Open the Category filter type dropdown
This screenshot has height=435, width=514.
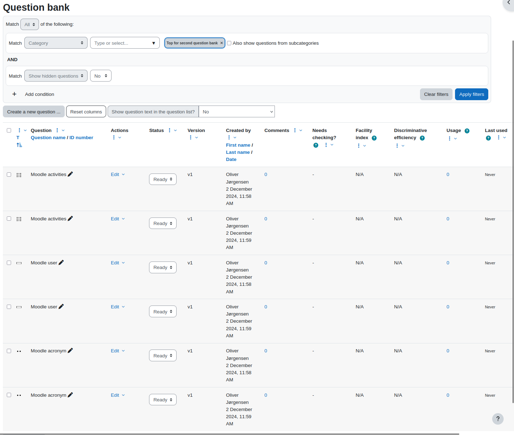tap(56, 43)
